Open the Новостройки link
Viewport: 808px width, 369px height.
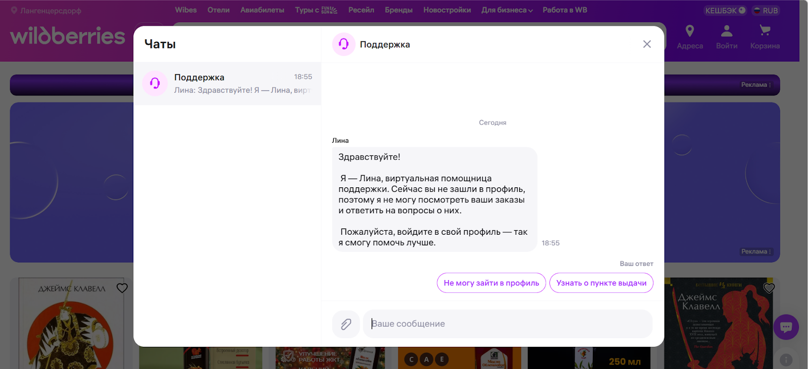[x=447, y=10]
